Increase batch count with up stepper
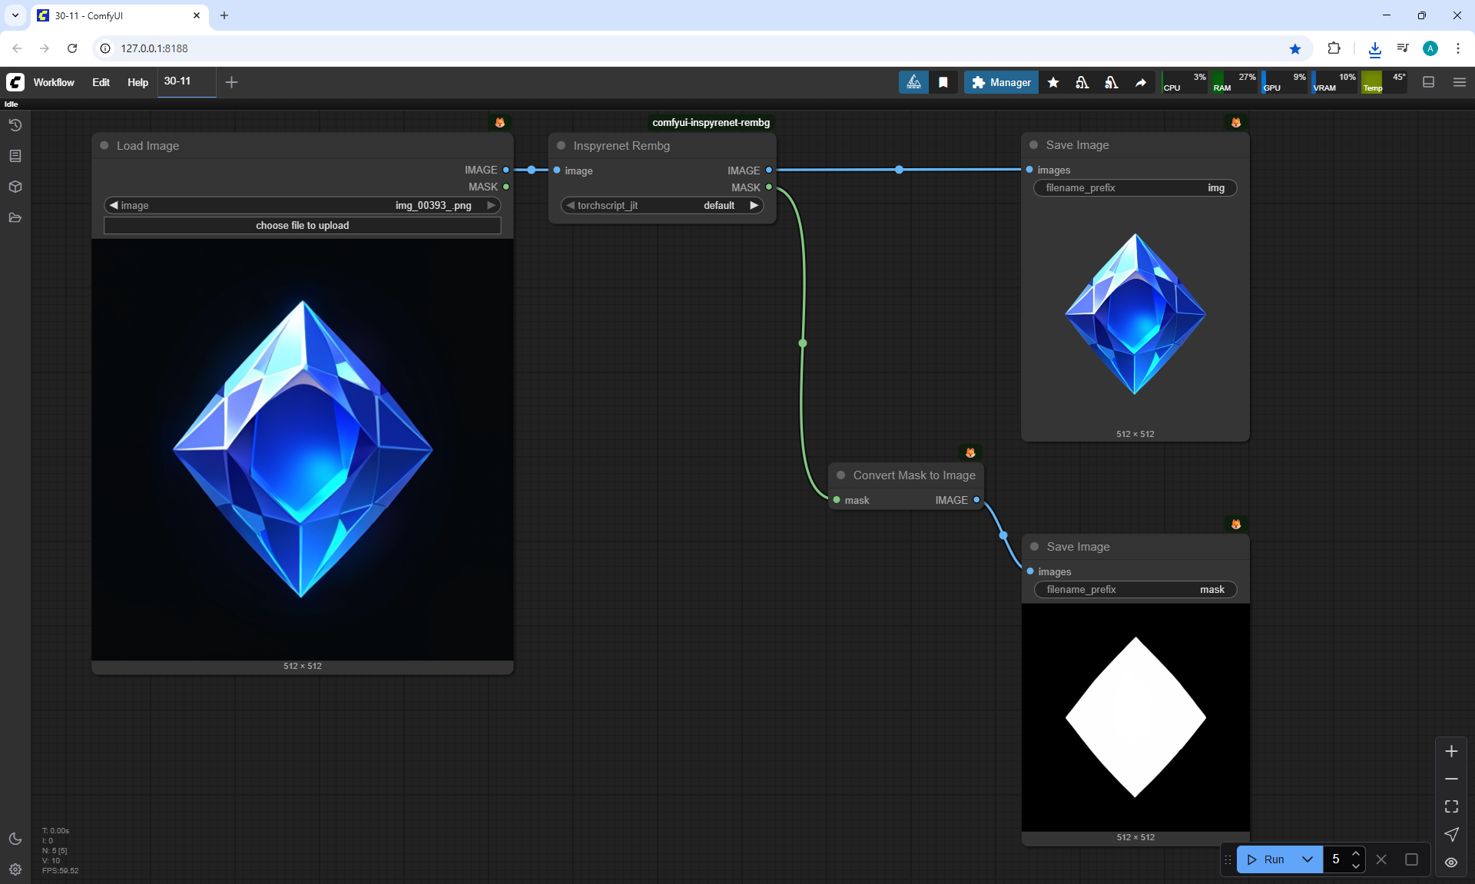1475x884 pixels. pyautogui.click(x=1356, y=853)
